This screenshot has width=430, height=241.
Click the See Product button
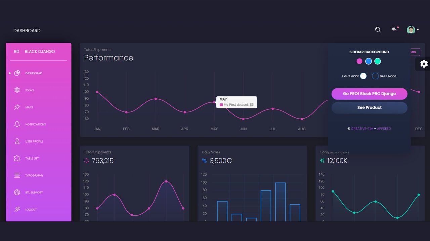(369, 107)
